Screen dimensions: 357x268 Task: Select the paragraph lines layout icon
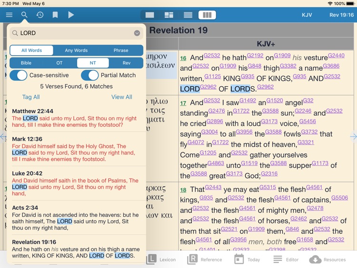[188, 15]
